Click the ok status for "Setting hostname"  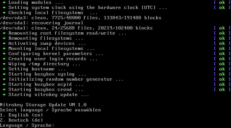222,69
